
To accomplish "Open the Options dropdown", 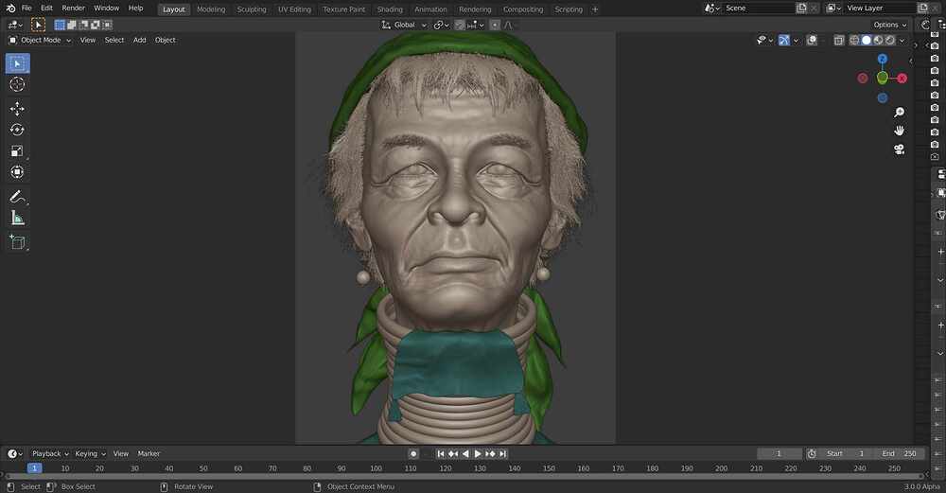I will (x=890, y=25).
